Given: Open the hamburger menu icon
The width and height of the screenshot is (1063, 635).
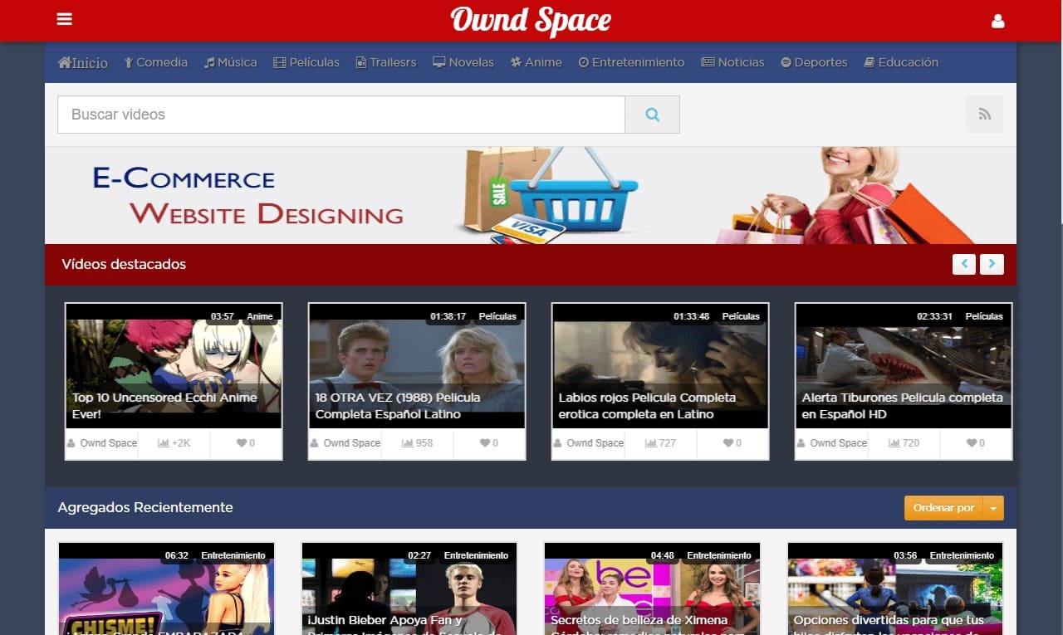Looking at the screenshot, I should pos(64,19).
